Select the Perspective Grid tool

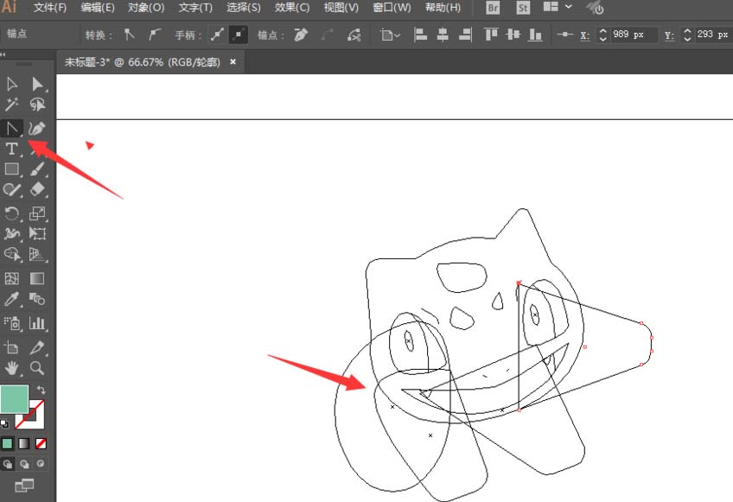37,254
